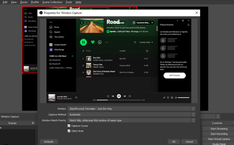The image size is (234, 145).
Task: Click the Defaults button
Action: coord(49,142)
